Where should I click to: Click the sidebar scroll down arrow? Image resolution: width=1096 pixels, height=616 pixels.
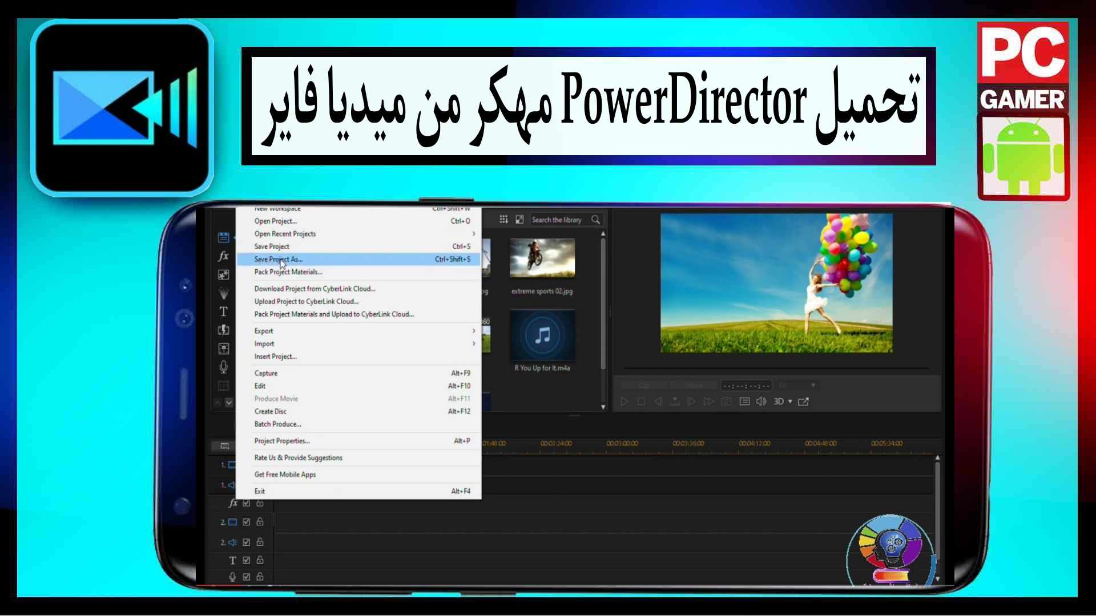click(229, 403)
